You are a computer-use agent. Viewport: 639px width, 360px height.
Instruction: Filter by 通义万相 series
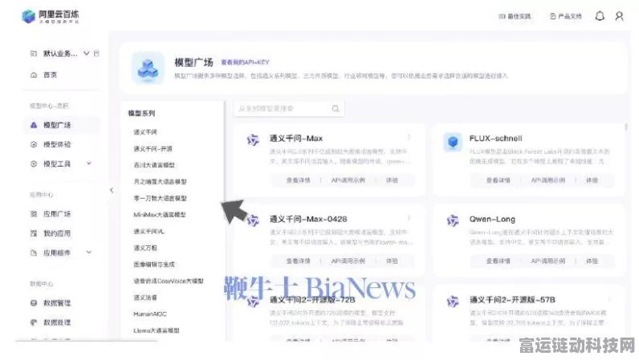(145, 248)
